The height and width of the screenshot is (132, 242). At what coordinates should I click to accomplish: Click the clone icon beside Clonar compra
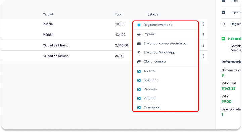(139, 62)
